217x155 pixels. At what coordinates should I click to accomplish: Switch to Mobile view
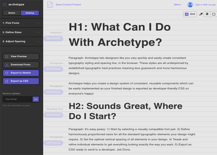(x=12, y=13)
